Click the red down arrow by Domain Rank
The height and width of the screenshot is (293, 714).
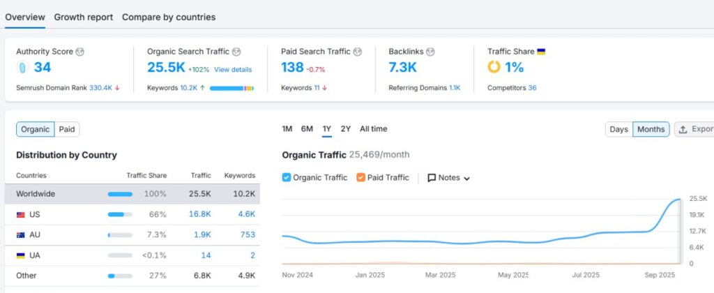[x=117, y=88]
